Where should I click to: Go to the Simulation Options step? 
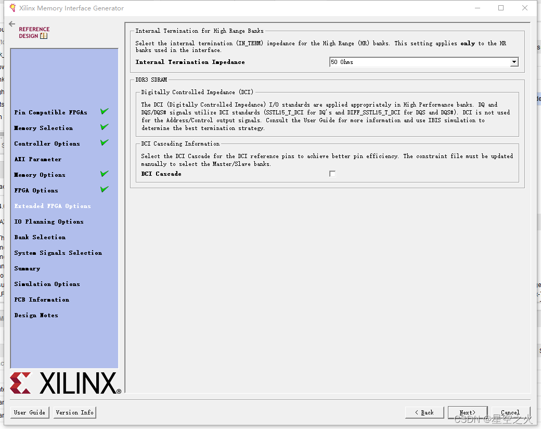click(47, 284)
